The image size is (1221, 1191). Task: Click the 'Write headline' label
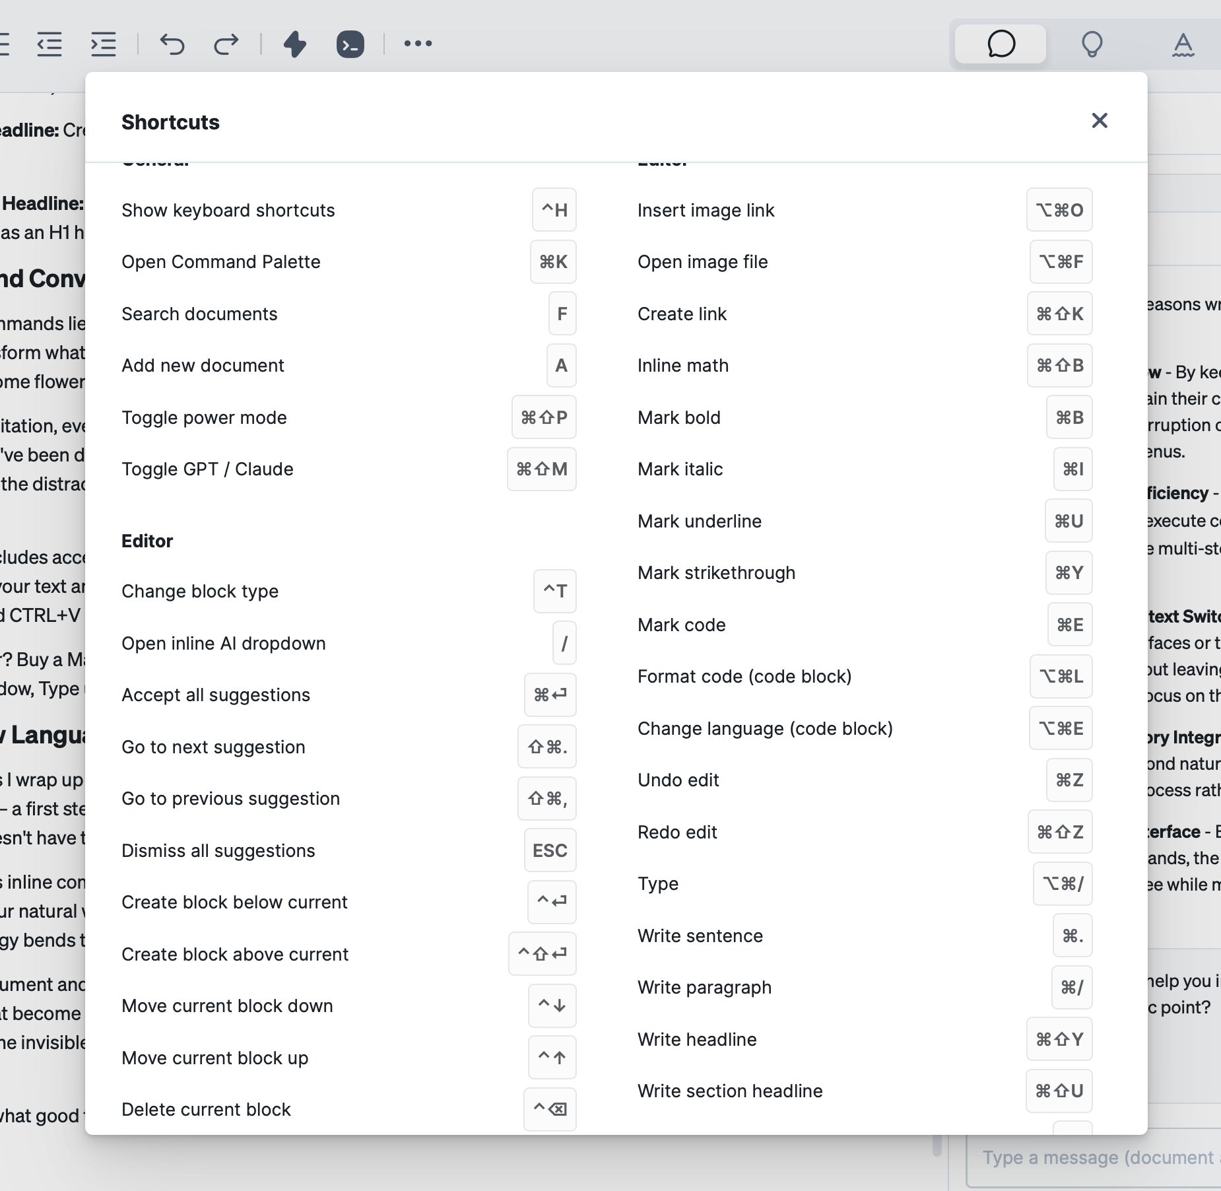click(x=698, y=1039)
